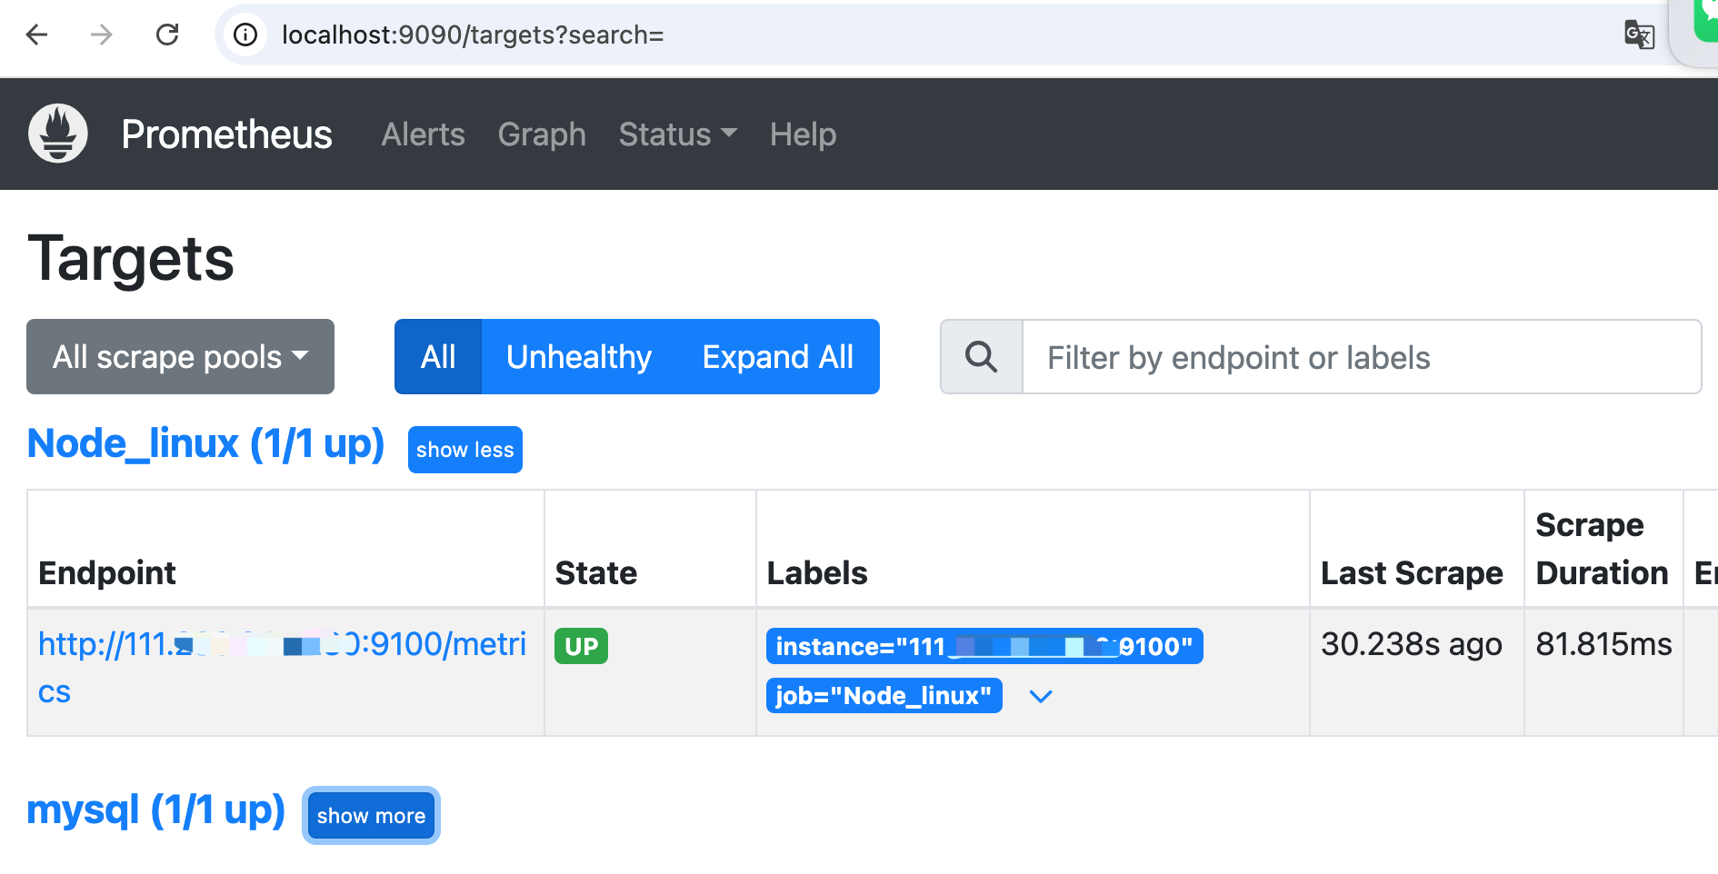Go to the Graph page
This screenshot has height=874, width=1718.
pos(542,134)
